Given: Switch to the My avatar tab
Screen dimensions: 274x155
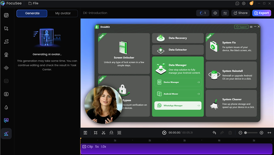Looking at the screenshot, I should pos(63,13).
